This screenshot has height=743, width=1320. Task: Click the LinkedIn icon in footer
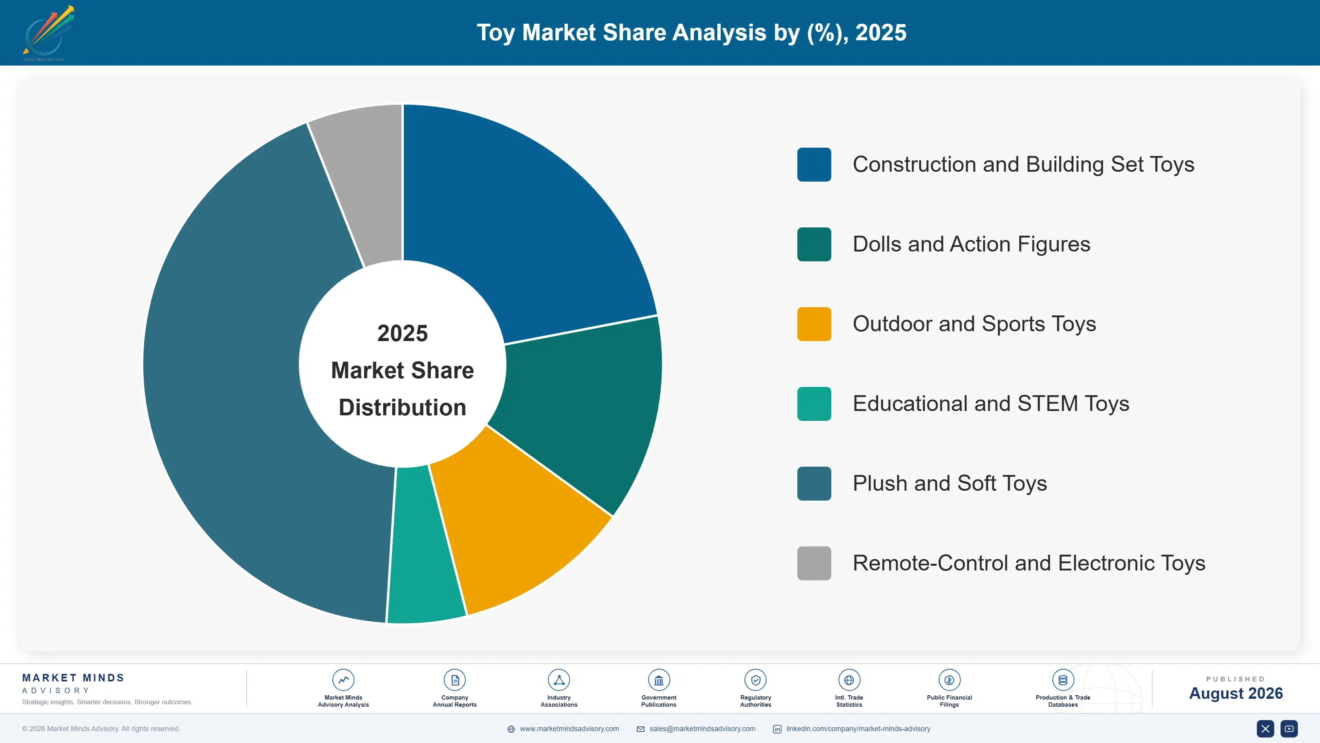tap(777, 729)
